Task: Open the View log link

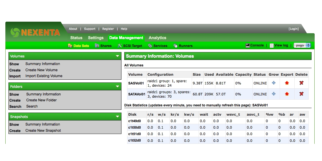Action: tap(281, 45)
